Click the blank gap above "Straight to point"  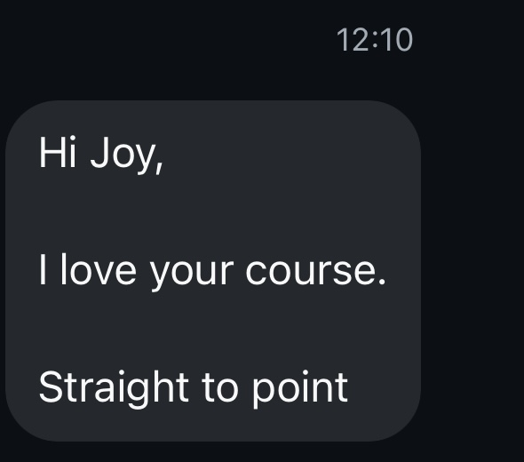click(x=213, y=330)
